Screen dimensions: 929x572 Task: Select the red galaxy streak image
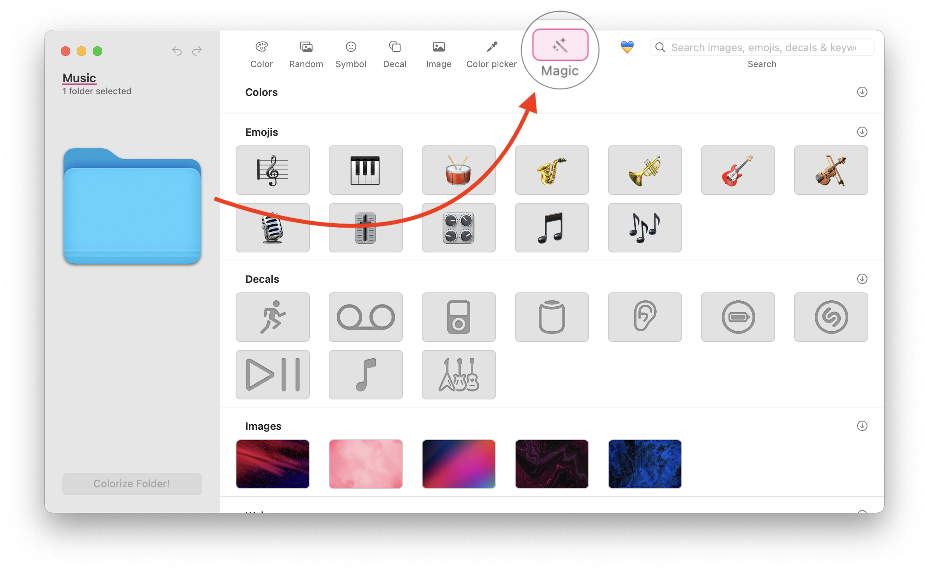click(x=272, y=464)
